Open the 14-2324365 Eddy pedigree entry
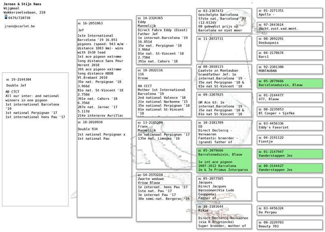Viewport: 325px width, 232px height. (163, 40)
